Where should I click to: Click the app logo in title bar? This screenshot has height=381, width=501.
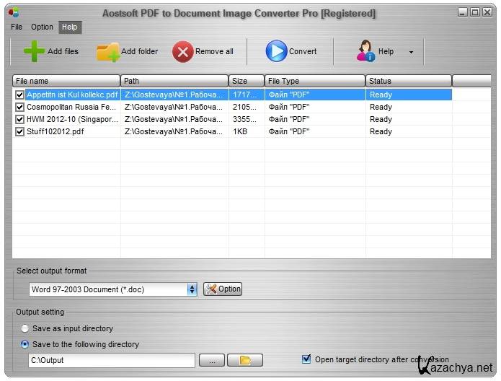point(14,12)
